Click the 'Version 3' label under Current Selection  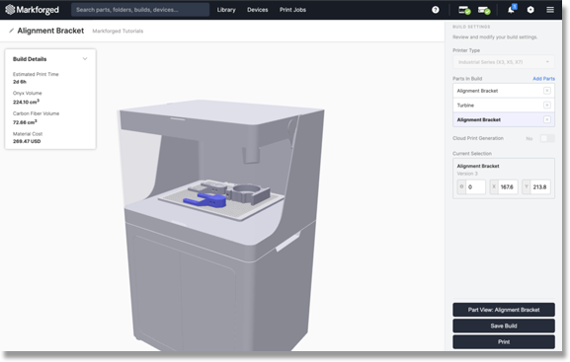(x=467, y=174)
